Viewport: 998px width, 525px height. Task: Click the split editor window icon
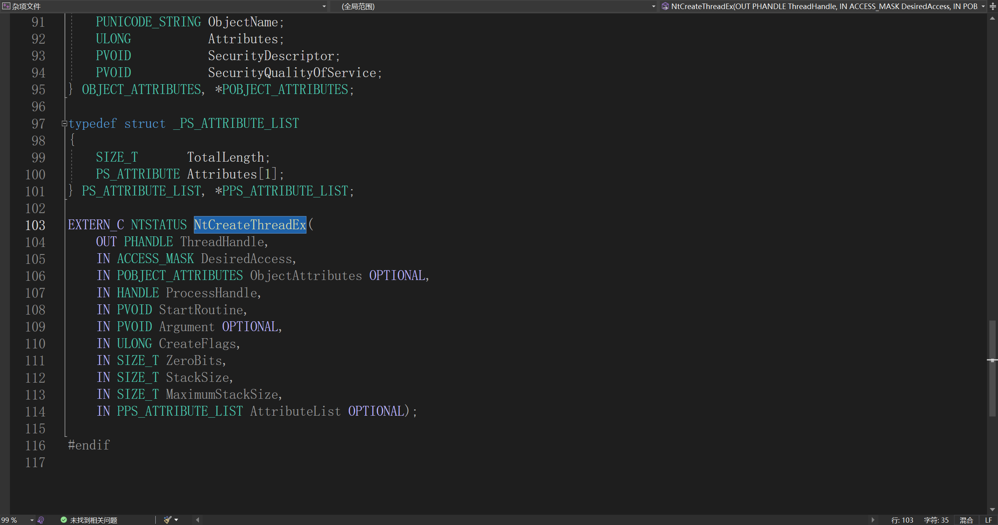tap(992, 6)
